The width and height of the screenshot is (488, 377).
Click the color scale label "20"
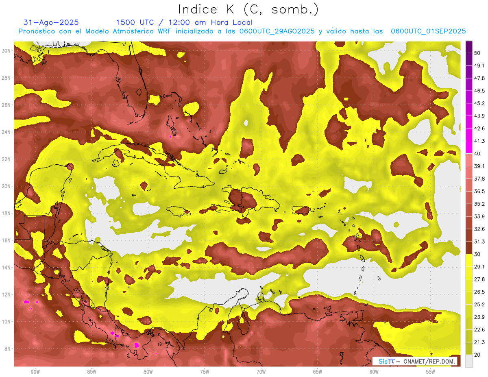(x=478, y=355)
